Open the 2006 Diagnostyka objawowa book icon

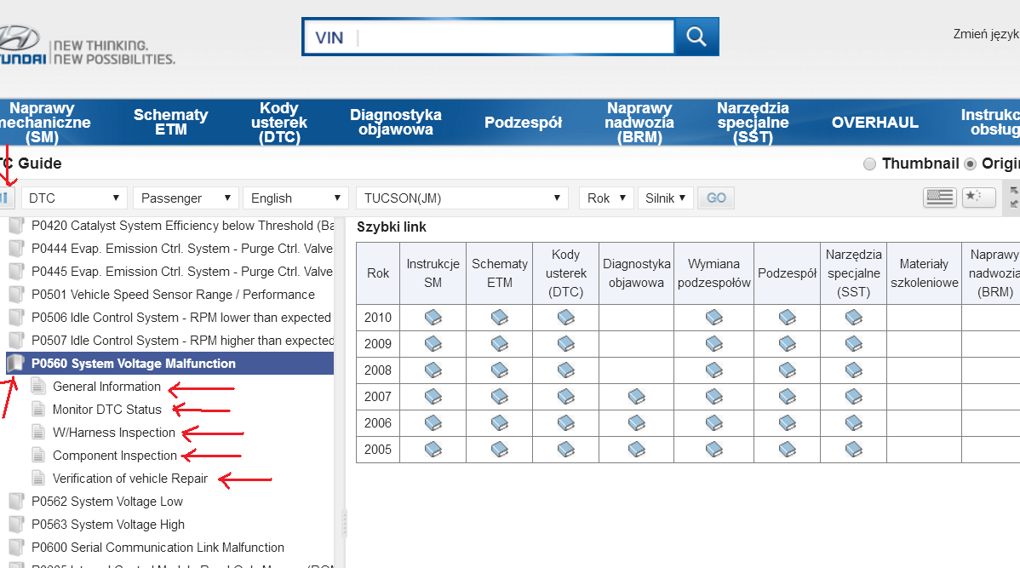(636, 423)
